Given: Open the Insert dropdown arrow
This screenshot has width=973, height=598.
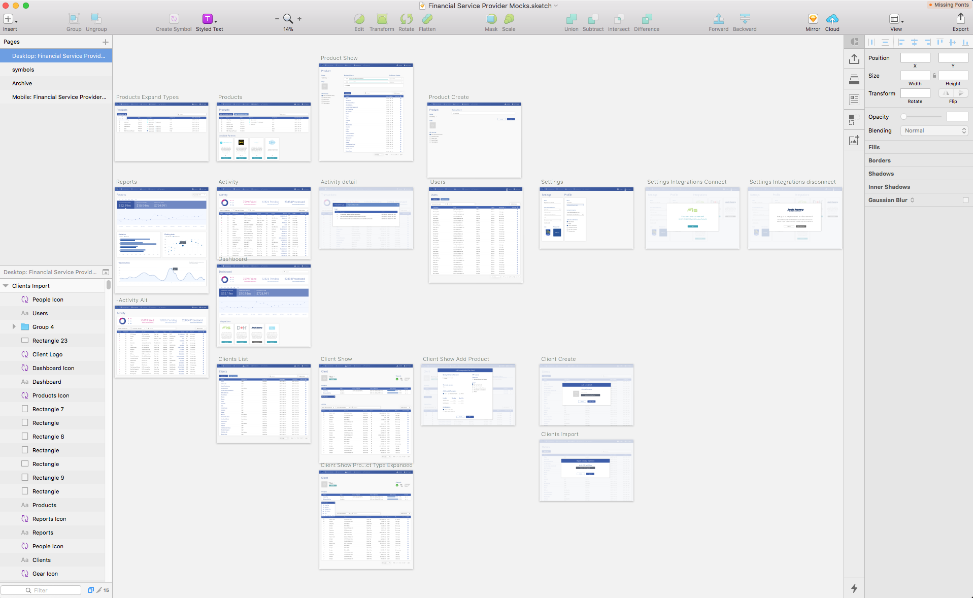Looking at the screenshot, I should click(x=16, y=22).
